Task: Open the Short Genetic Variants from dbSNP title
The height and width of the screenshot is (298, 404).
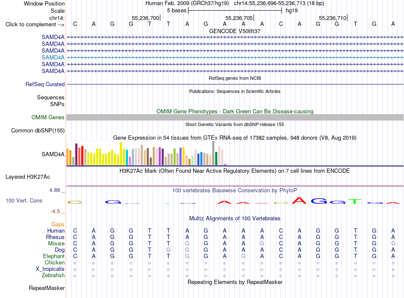Action: [235, 124]
